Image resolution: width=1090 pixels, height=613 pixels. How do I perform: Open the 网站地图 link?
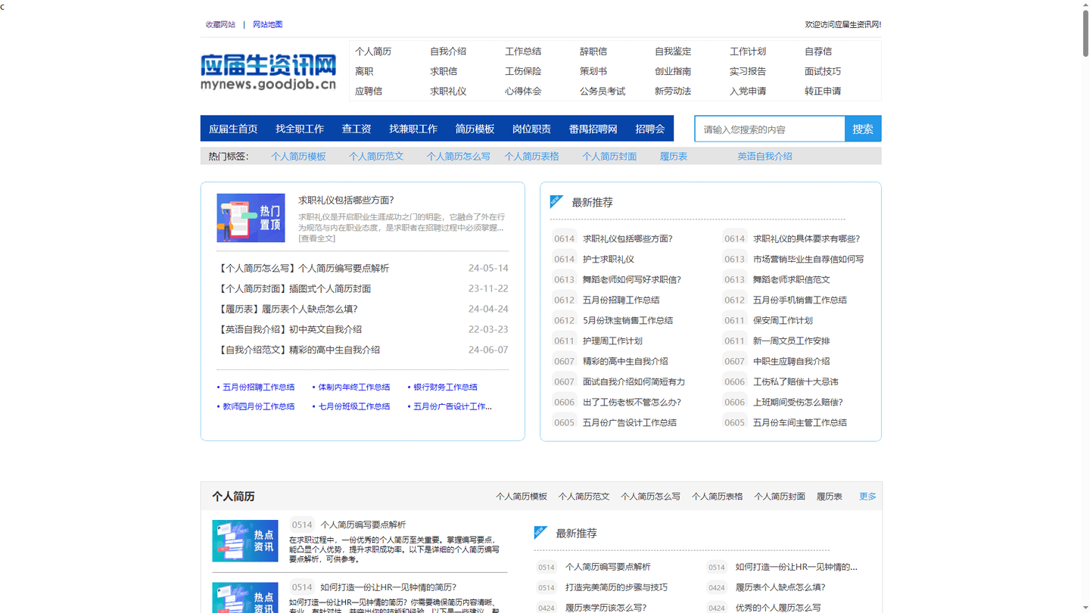[267, 24]
